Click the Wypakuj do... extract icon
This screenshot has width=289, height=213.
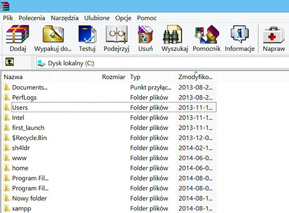53,34
